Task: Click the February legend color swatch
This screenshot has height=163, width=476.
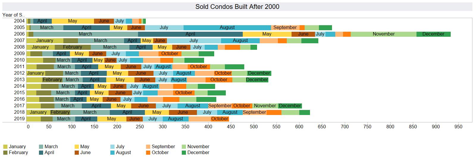Action: click(5, 153)
